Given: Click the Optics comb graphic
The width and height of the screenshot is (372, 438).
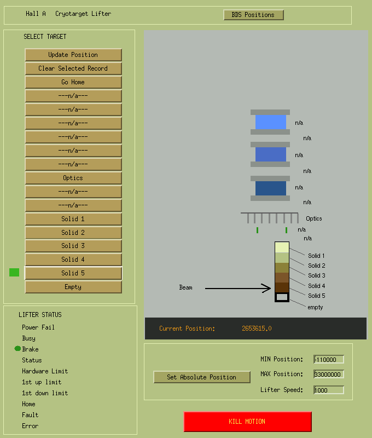Looking at the screenshot, I should click(270, 218).
